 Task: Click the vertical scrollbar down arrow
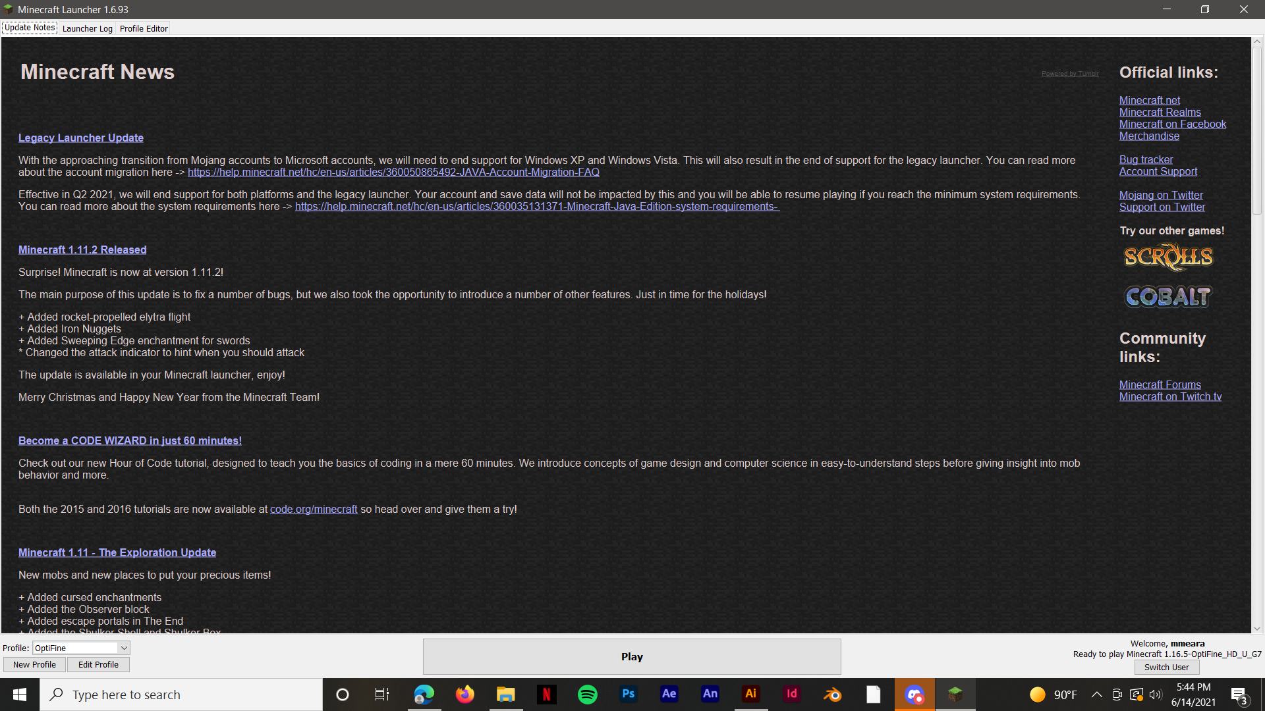coord(1256,629)
